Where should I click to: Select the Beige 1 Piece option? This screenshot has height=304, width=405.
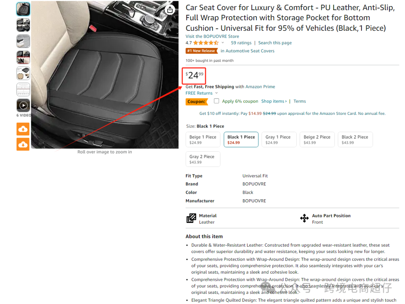click(203, 140)
